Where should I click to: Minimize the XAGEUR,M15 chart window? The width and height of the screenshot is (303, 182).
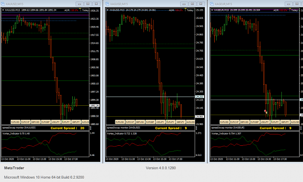click(288, 4)
